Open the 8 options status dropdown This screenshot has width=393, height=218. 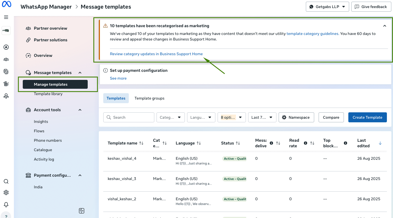click(x=232, y=117)
